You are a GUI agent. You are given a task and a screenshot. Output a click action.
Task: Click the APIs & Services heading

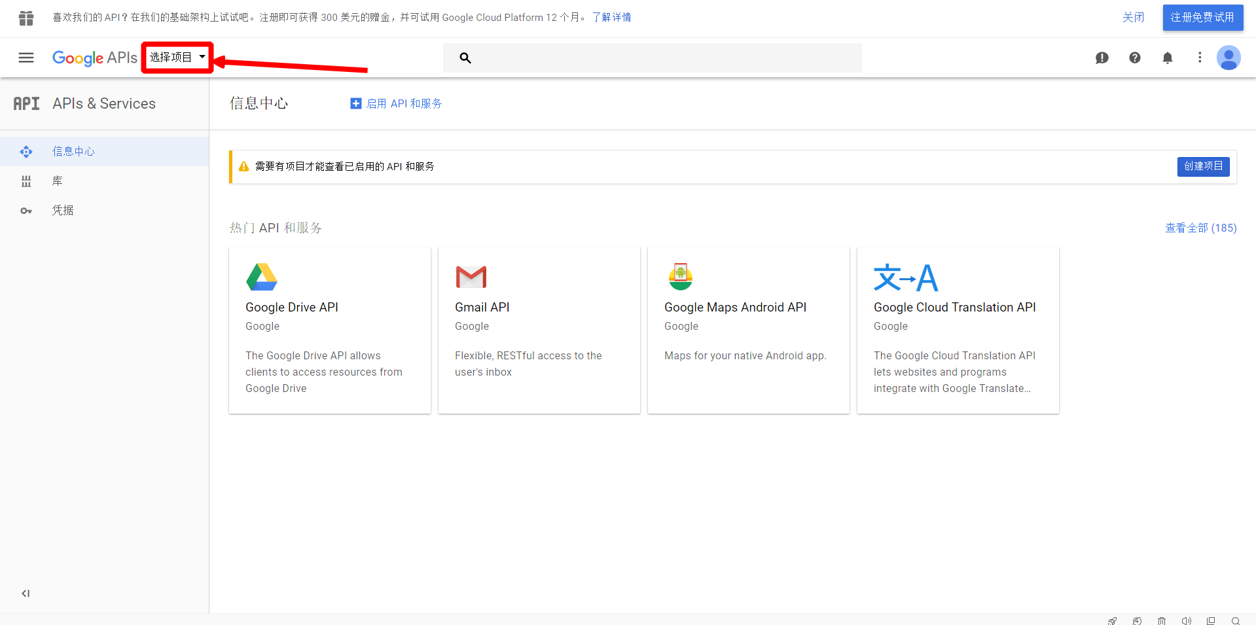(104, 103)
